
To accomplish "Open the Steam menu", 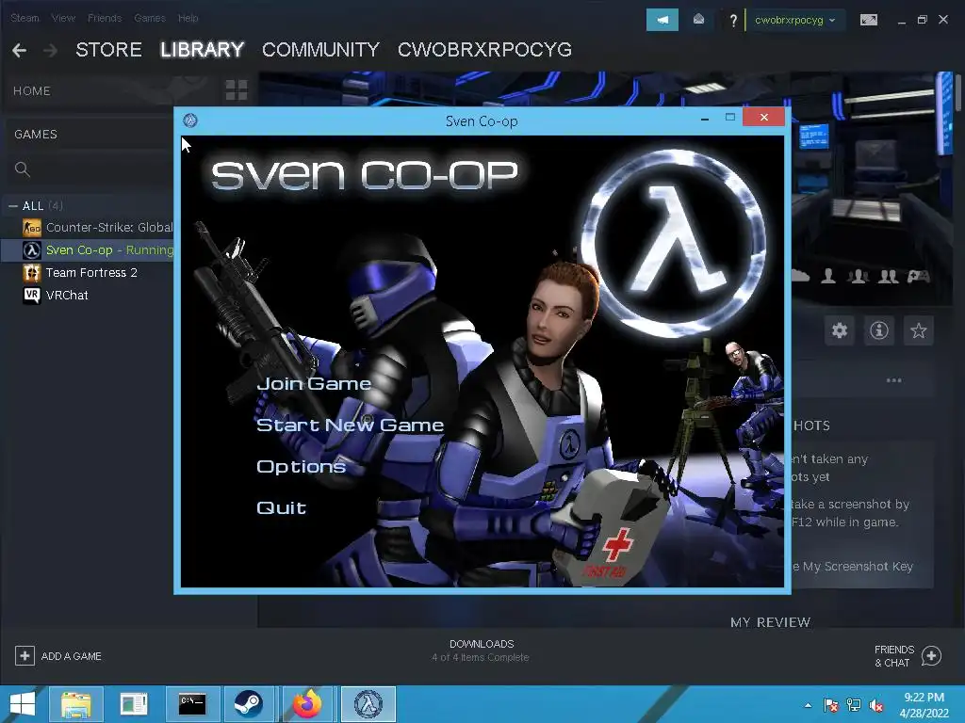I will (x=25, y=18).
